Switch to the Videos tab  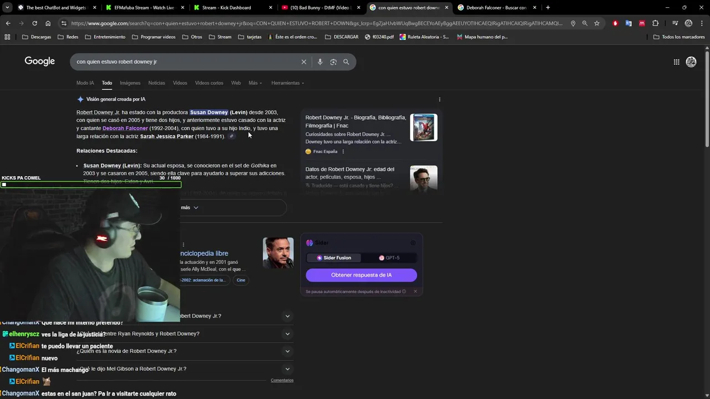(x=180, y=83)
